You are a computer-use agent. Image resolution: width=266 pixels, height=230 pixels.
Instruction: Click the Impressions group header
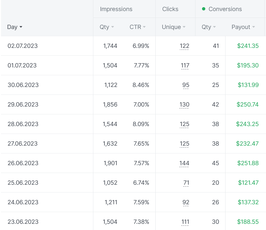click(116, 9)
